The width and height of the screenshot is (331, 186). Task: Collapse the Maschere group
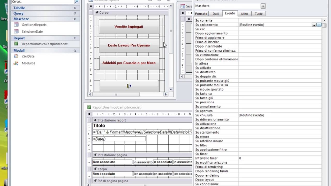tap(75, 19)
